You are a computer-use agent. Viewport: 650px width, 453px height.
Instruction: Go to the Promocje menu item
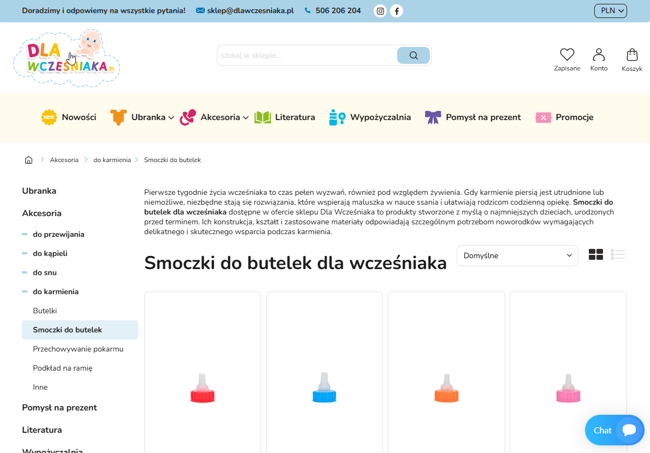[574, 117]
